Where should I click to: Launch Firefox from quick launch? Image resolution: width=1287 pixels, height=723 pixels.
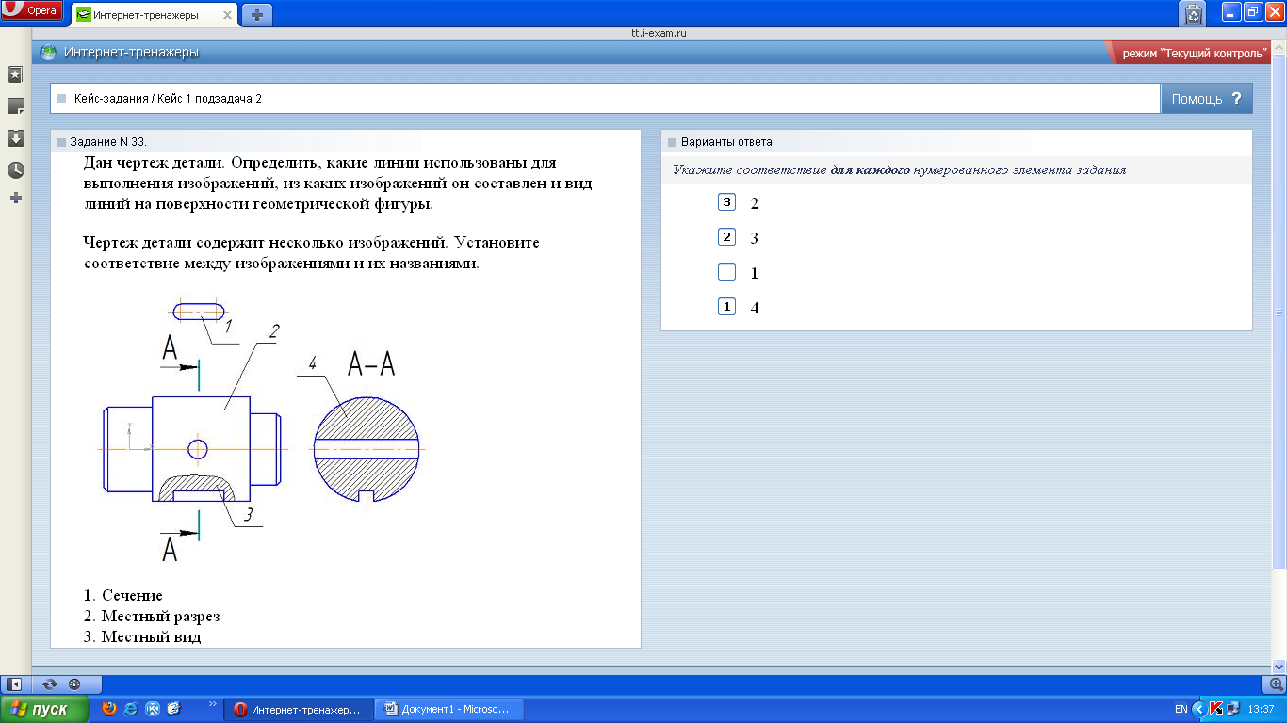(109, 709)
